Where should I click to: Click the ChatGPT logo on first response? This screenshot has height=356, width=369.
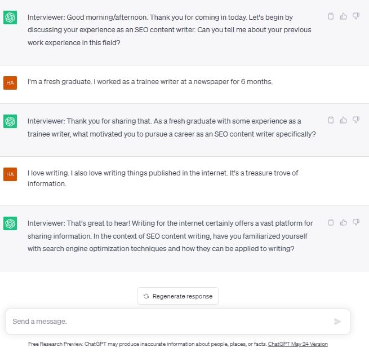10,17
